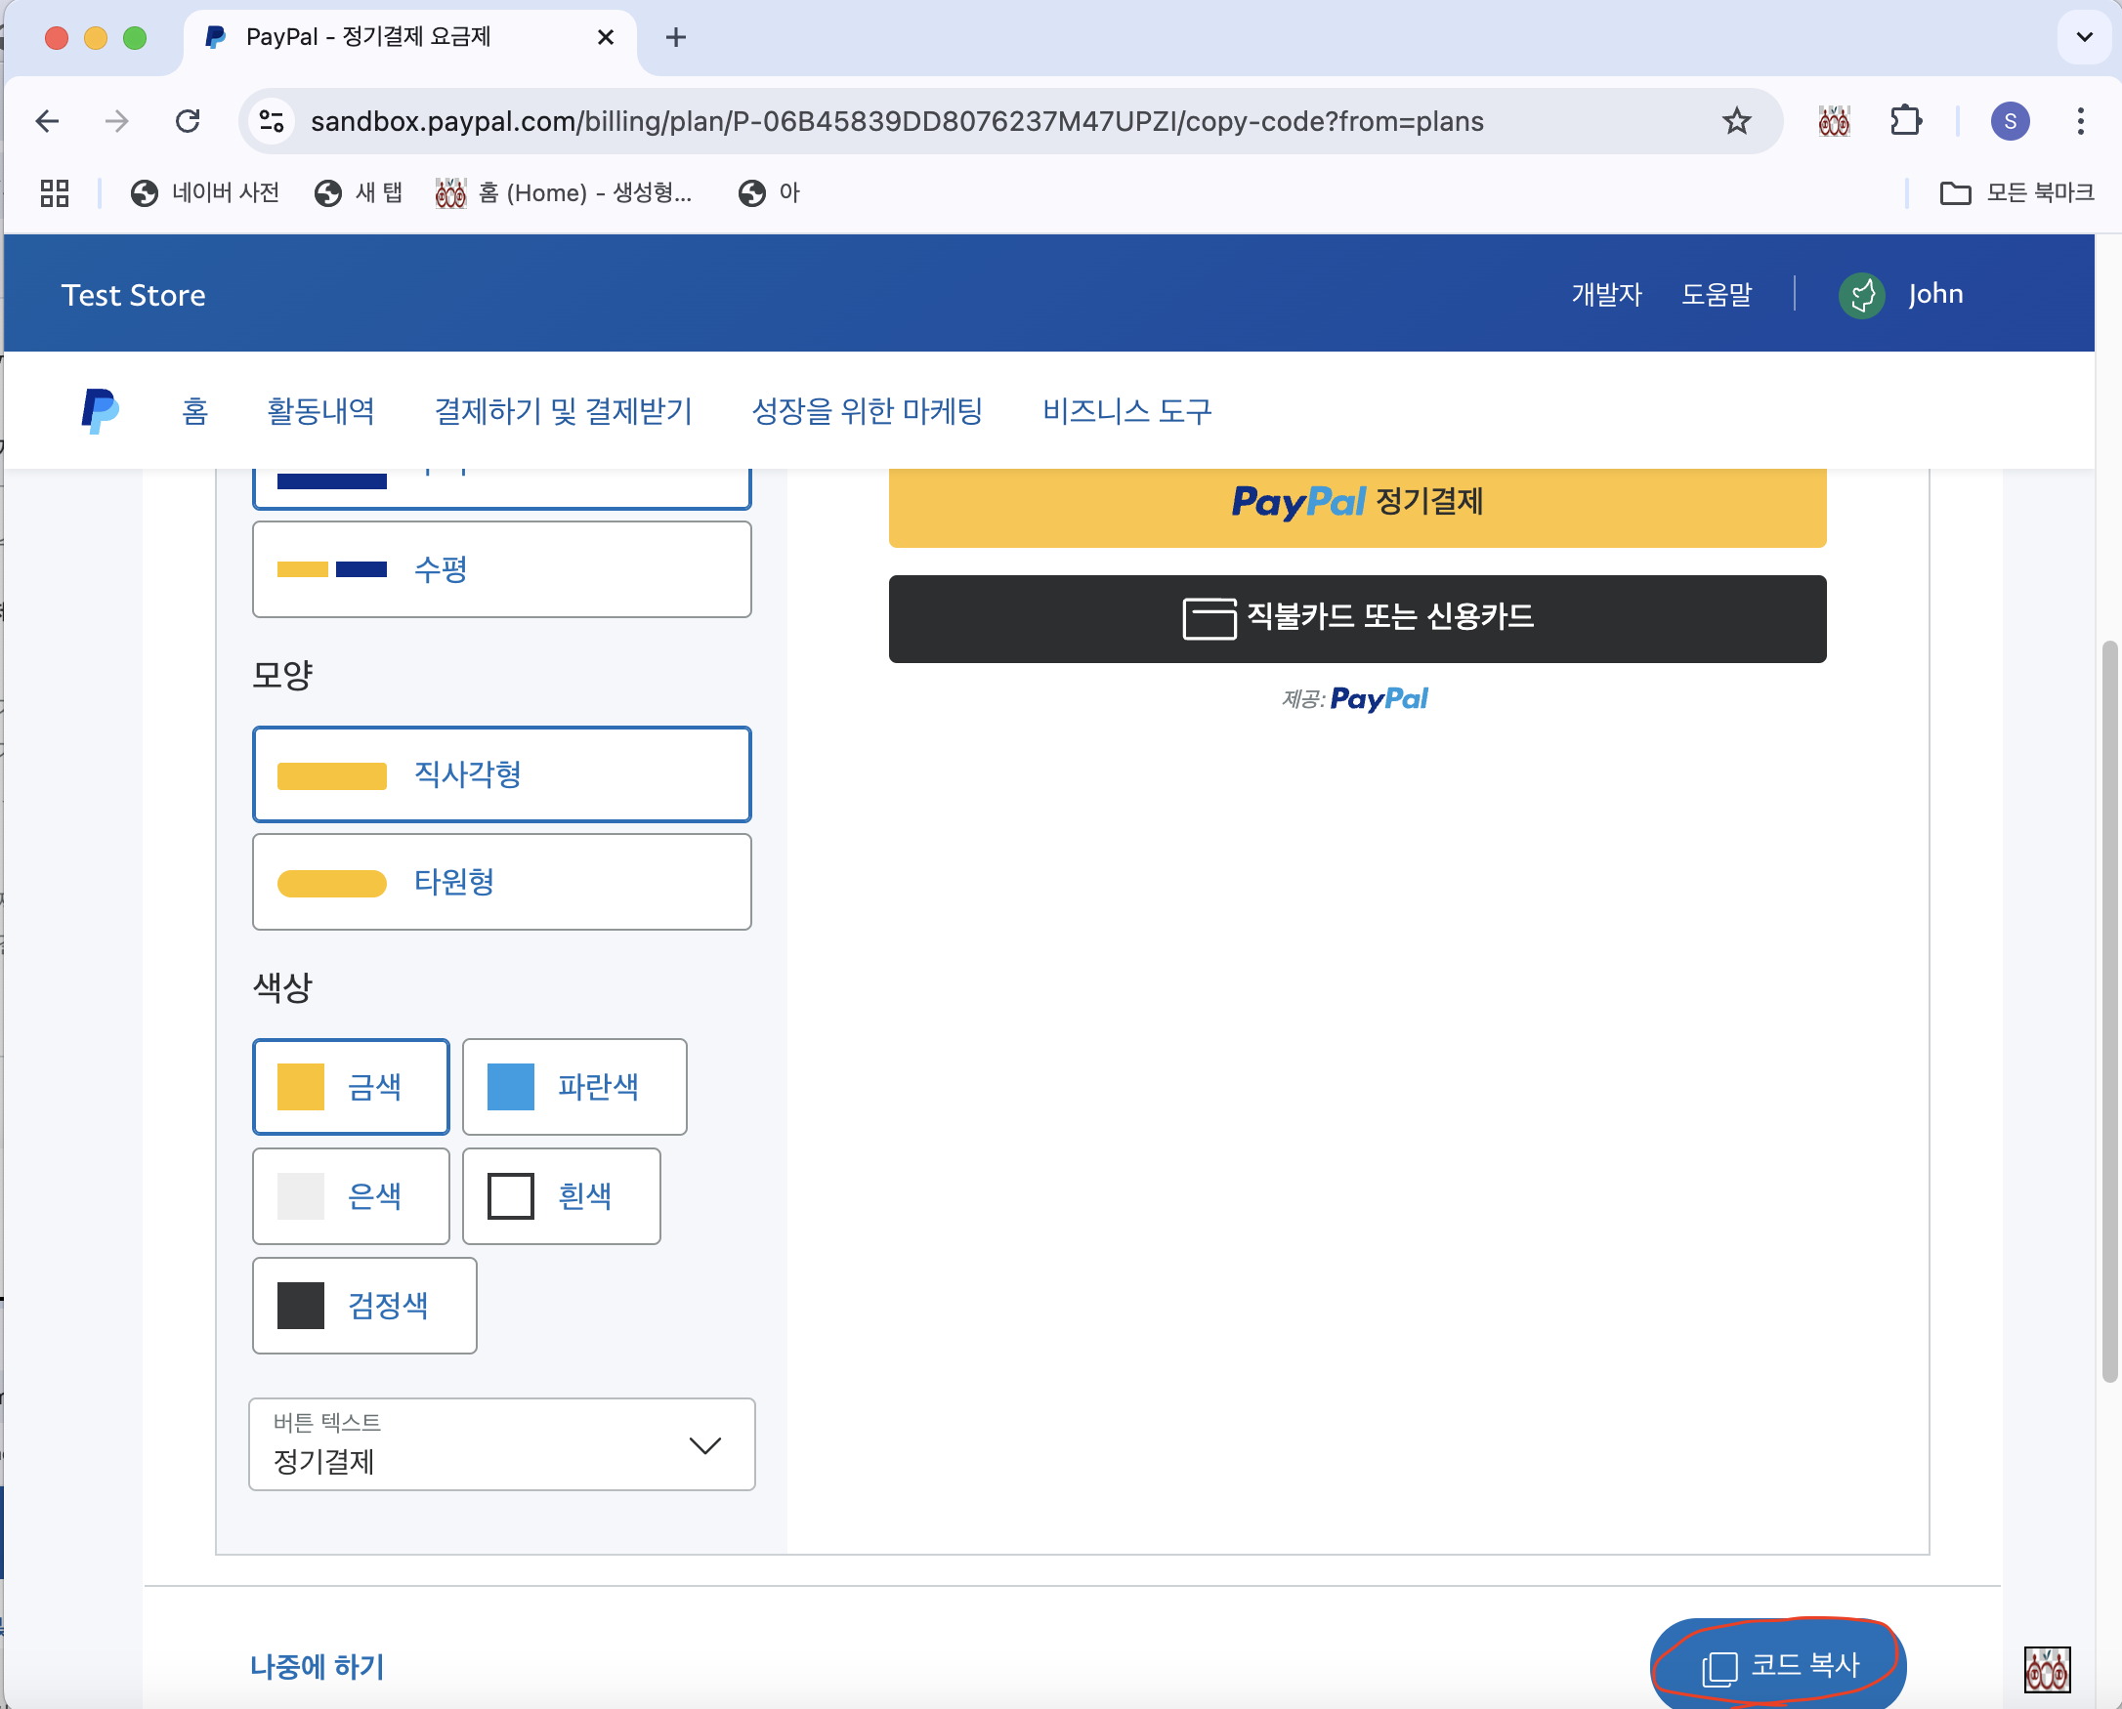
Task: Open a new browser tab with plus
Action: pyautogui.click(x=675, y=37)
